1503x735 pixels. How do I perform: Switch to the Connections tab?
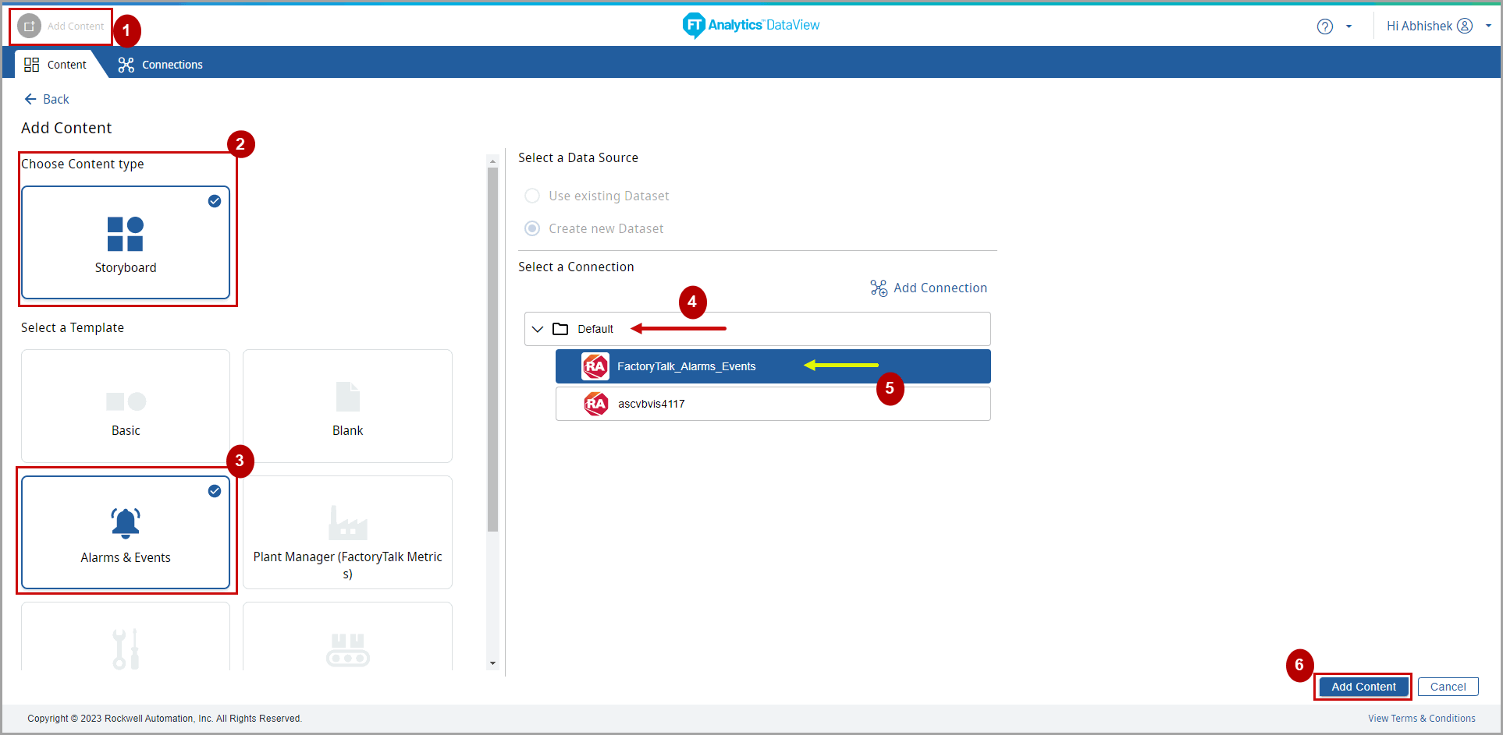tap(160, 65)
